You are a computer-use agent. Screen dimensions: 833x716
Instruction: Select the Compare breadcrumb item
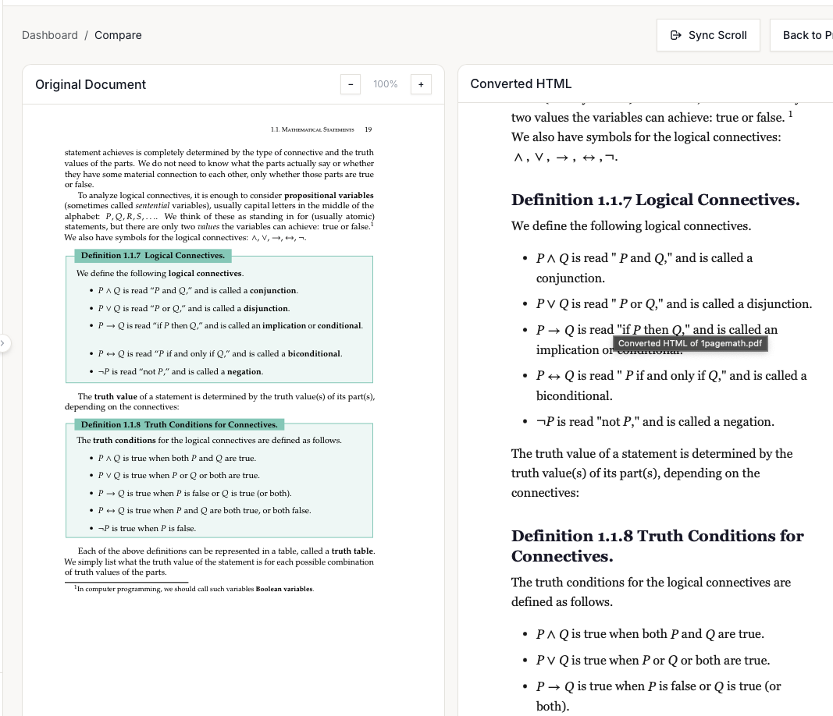[x=117, y=35]
